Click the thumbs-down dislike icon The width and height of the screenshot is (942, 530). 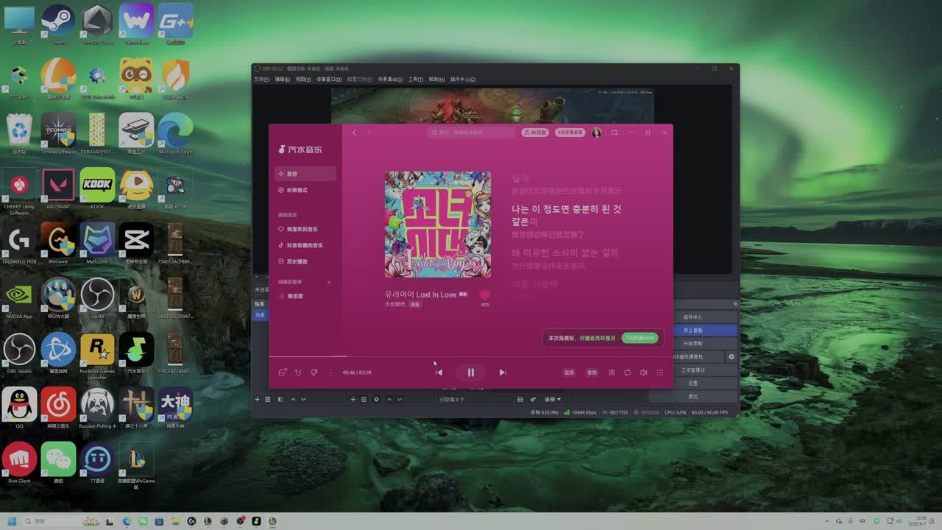click(314, 372)
